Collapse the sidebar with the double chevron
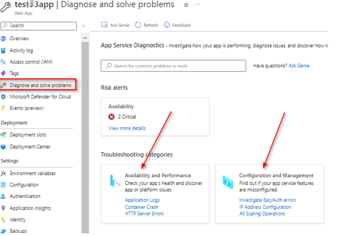This screenshot has height=236, width=342. [x=84, y=25]
